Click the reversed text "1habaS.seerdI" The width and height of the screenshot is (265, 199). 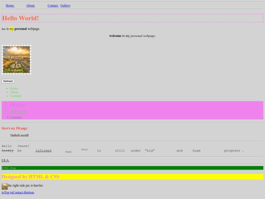click(x=19, y=135)
